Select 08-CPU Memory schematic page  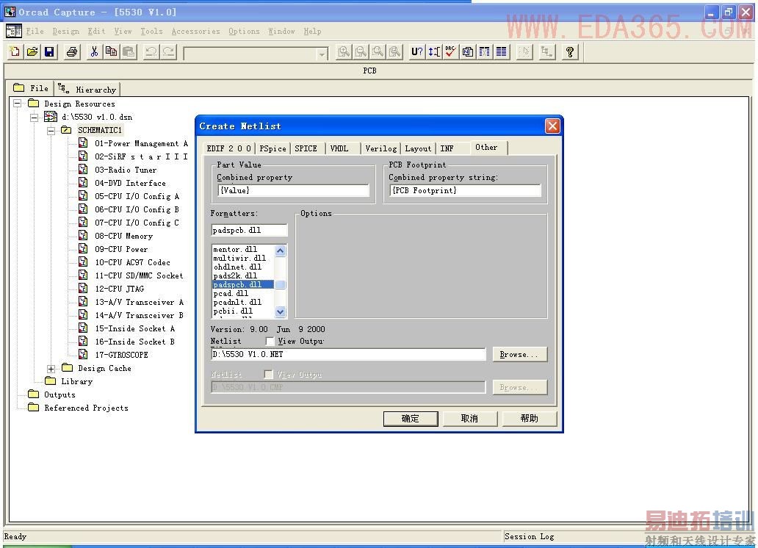123,236
